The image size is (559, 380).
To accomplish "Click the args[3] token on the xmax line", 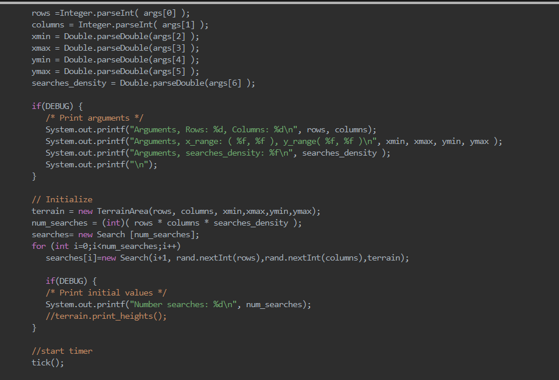I will click(169, 47).
